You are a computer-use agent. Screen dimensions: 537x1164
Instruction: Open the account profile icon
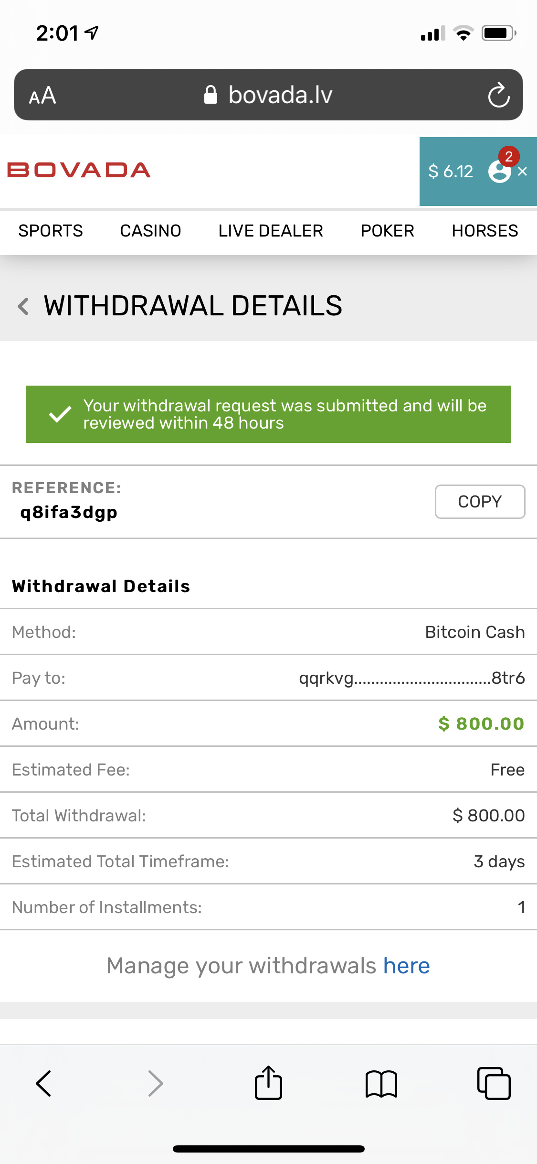[x=499, y=172]
